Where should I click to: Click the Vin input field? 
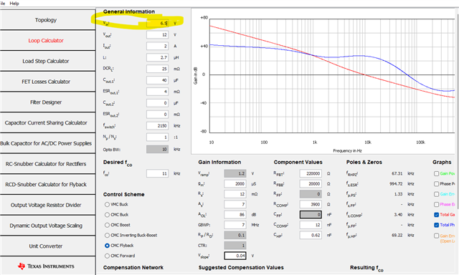tap(158, 23)
